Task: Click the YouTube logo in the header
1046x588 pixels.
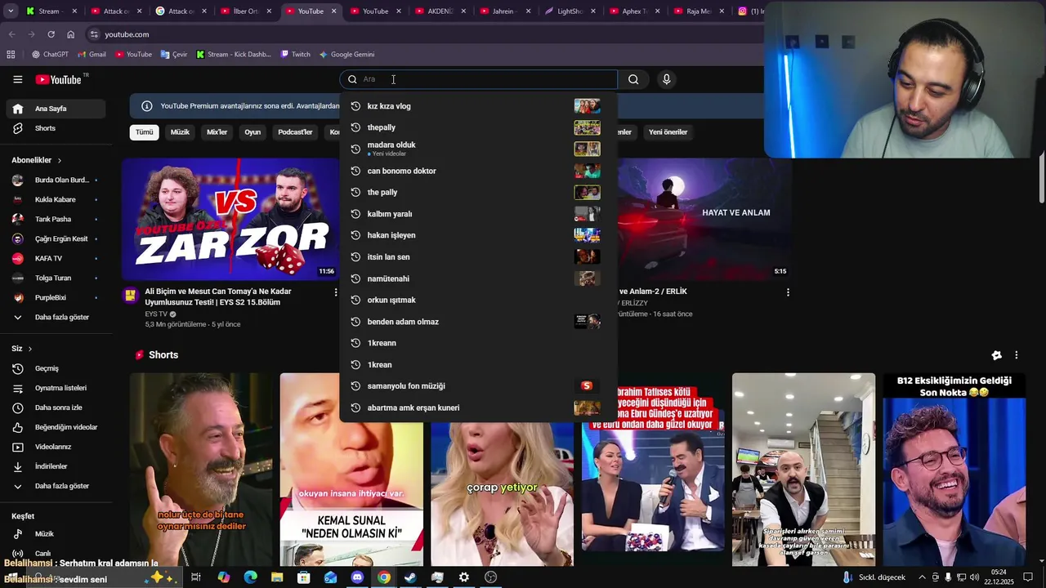Action: pyautogui.click(x=59, y=79)
